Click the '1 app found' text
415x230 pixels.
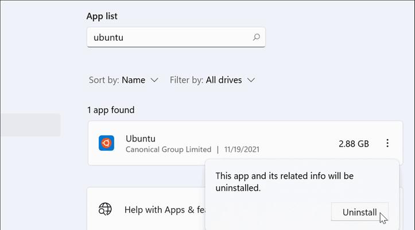tap(111, 110)
